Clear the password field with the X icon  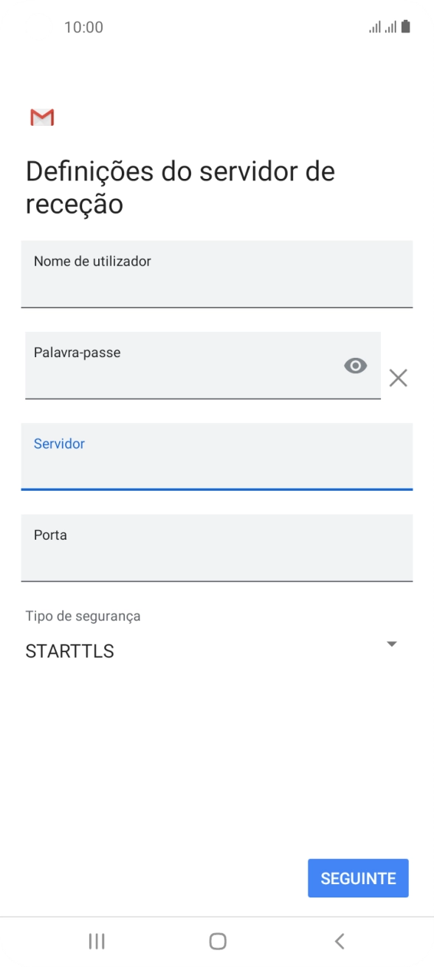[x=399, y=378]
